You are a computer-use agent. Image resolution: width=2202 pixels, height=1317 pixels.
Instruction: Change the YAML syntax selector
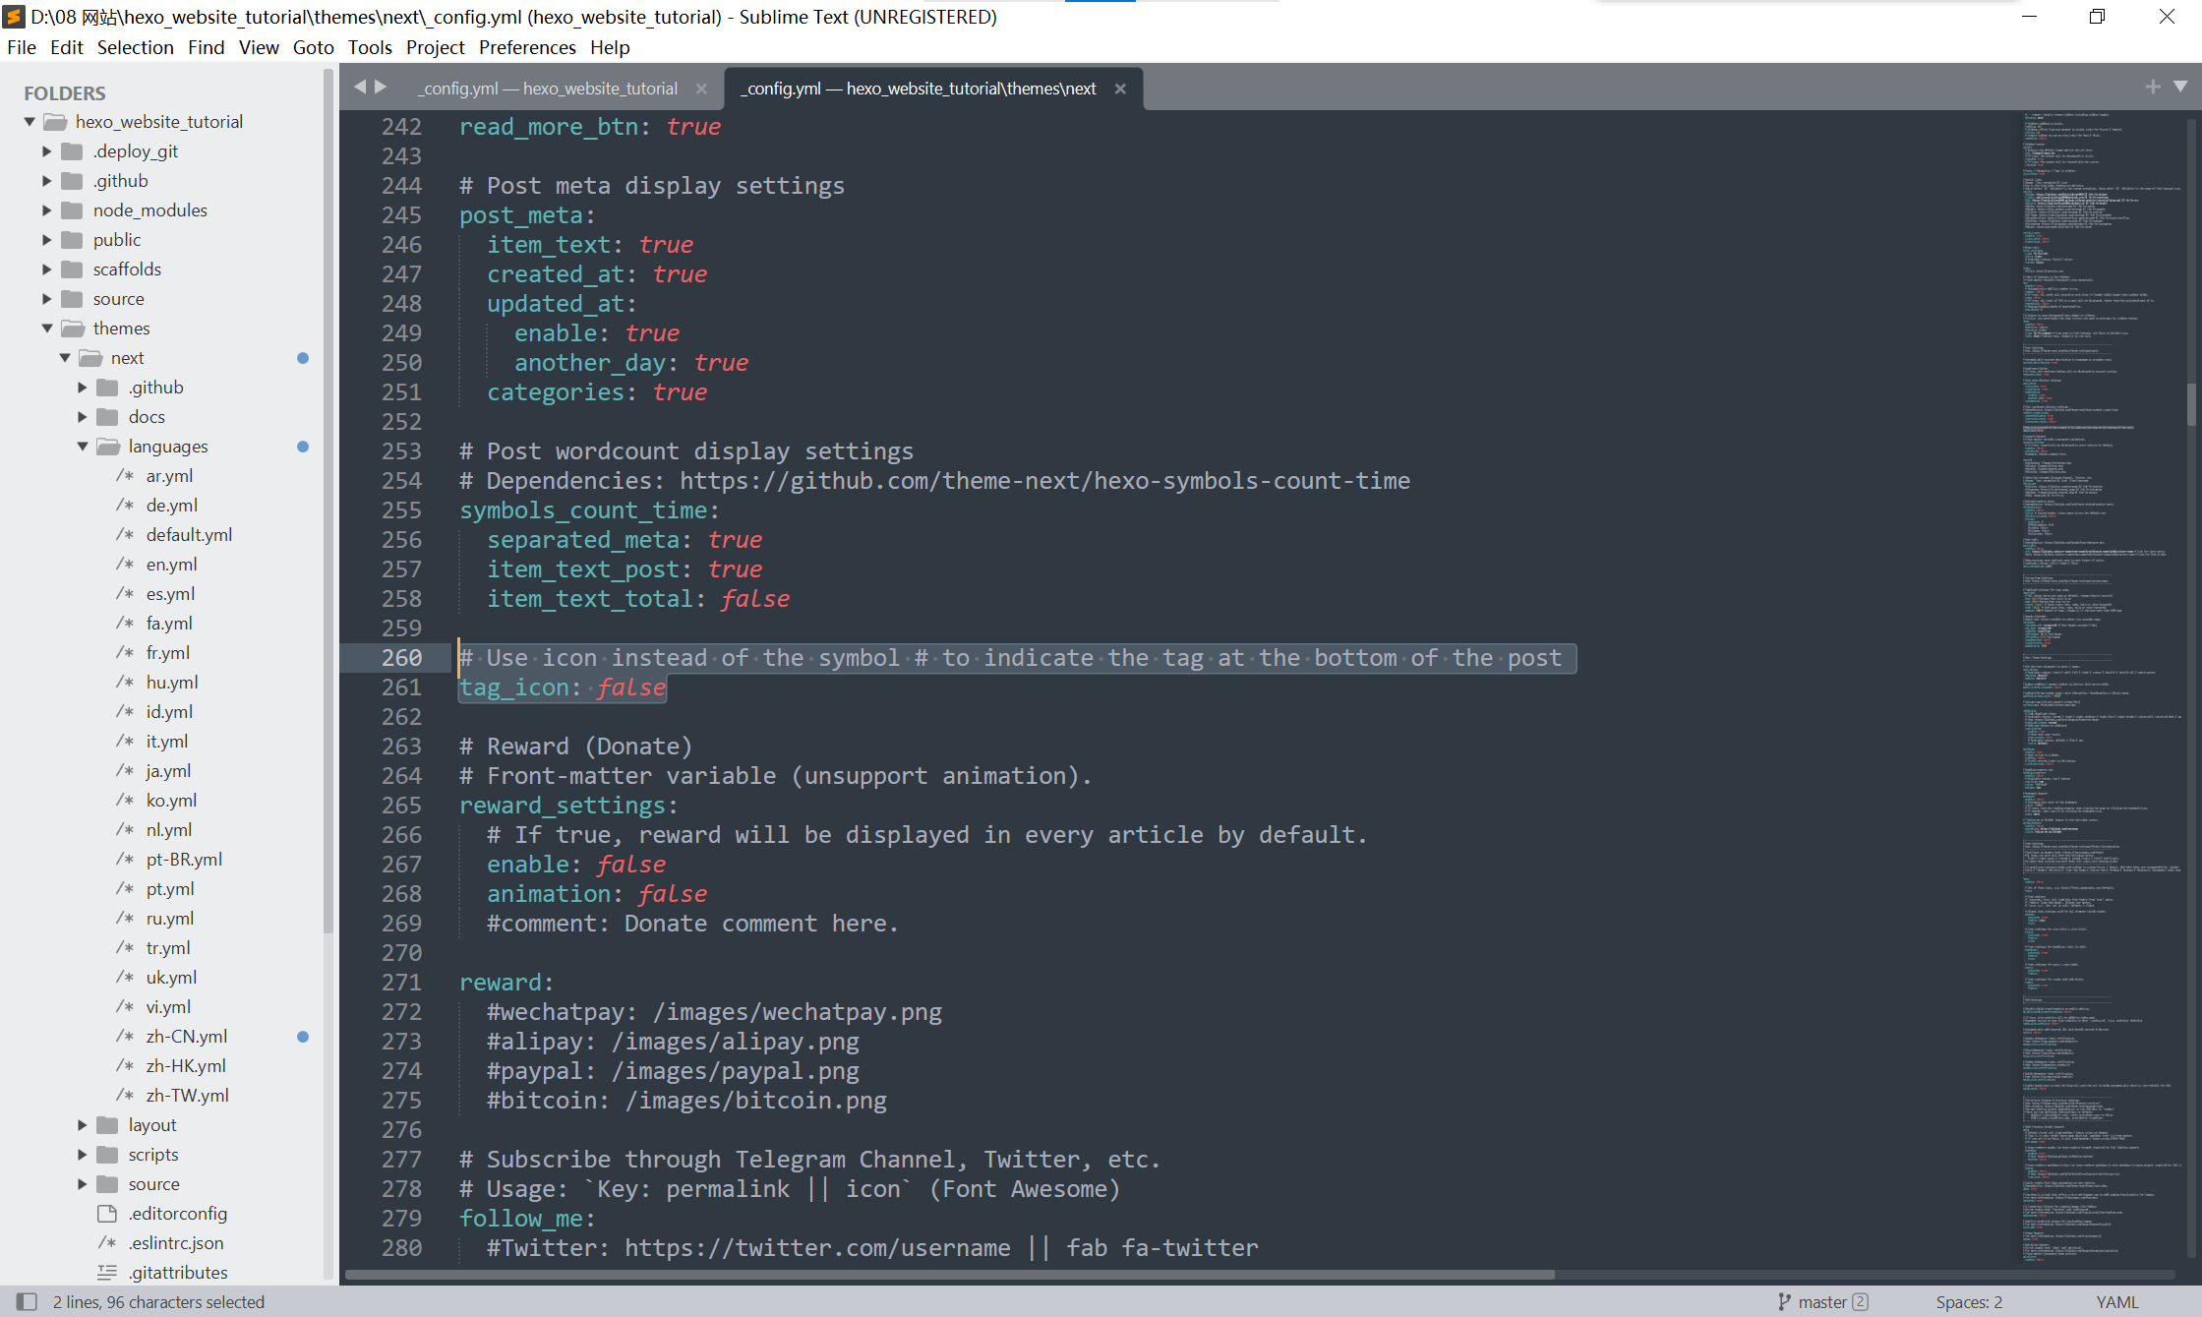(2116, 1301)
